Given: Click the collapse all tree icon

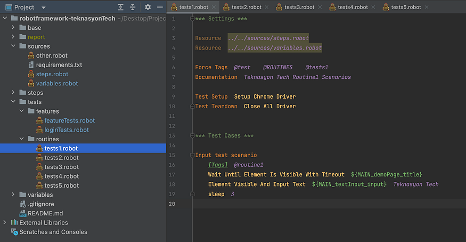Looking at the screenshot, I should point(133,7).
